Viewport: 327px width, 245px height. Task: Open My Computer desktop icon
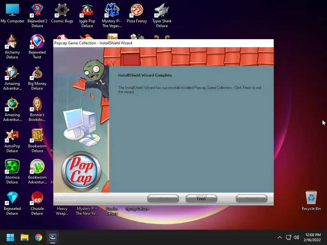[12, 13]
